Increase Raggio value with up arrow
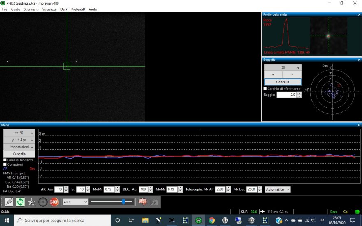 point(299,93)
